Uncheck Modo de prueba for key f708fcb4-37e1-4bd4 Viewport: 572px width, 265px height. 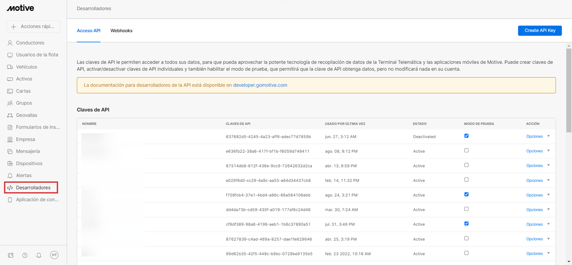466,194
